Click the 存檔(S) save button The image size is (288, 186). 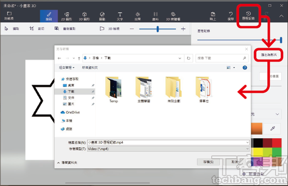point(208,162)
